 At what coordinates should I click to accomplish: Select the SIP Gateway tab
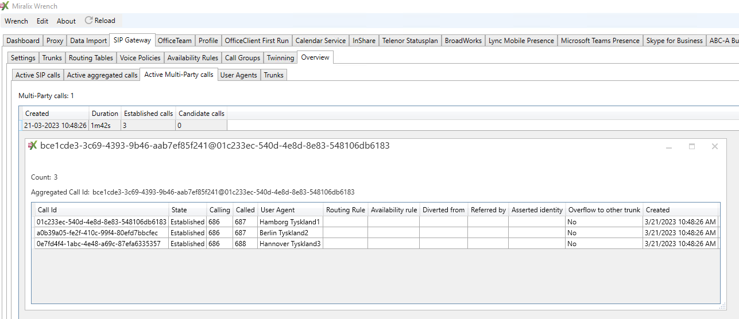133,40
